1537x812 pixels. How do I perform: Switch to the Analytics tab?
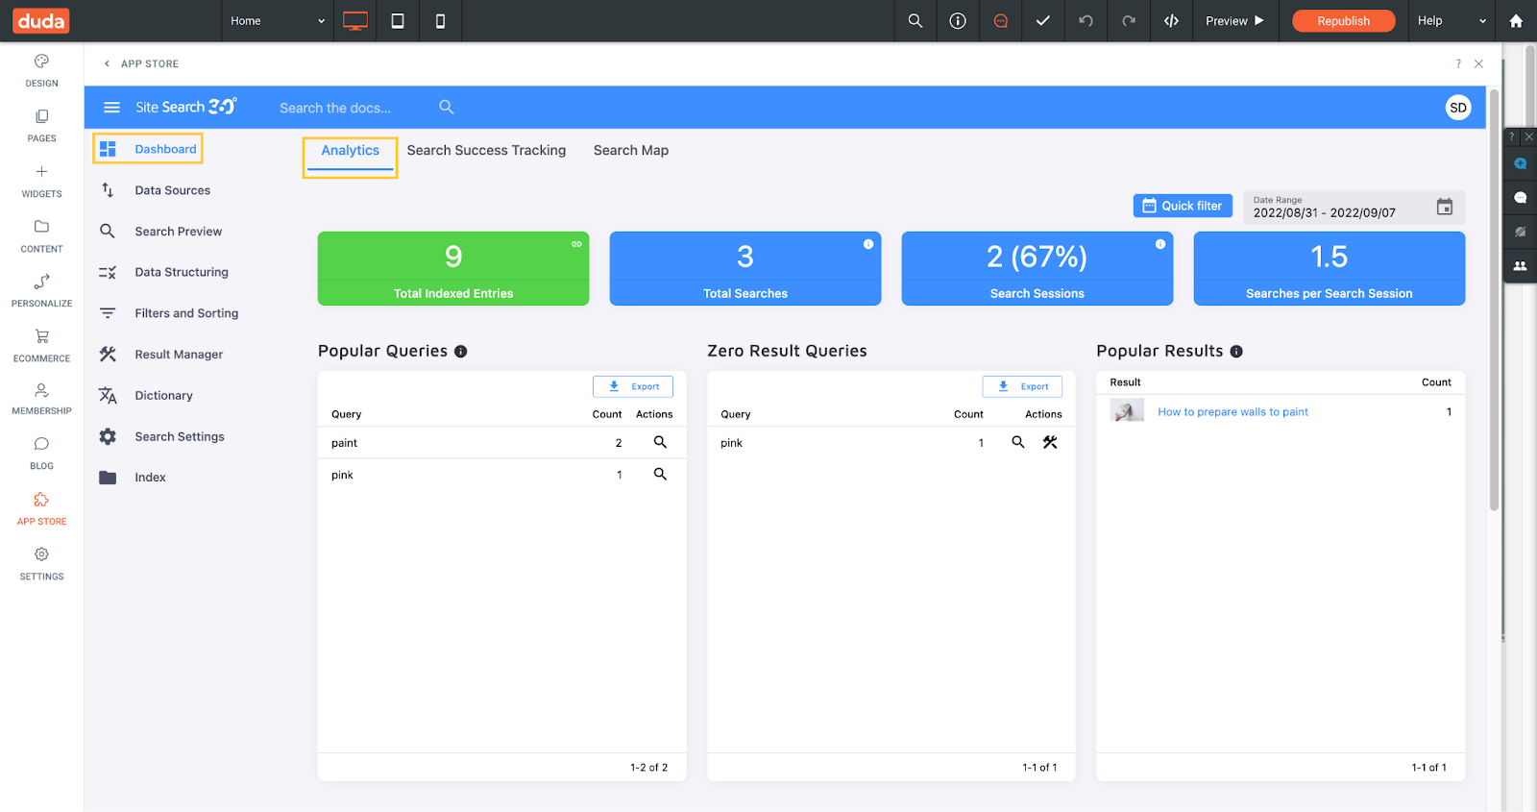(351, 151)
